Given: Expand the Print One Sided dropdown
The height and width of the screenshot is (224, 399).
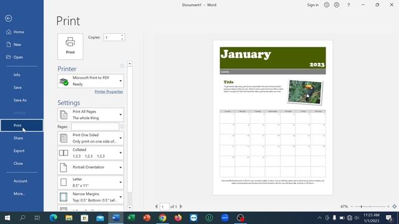Looking at the screenshot, I should coord(90,138).
